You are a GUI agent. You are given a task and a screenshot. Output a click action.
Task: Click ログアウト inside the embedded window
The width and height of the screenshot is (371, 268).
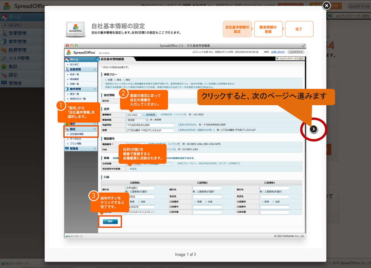pyautogui.click(x=296, y=52)
